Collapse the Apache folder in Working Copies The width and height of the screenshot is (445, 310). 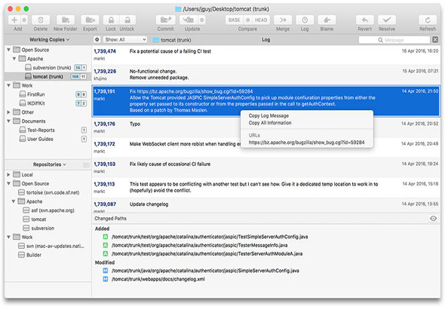(x=14, y=59)
